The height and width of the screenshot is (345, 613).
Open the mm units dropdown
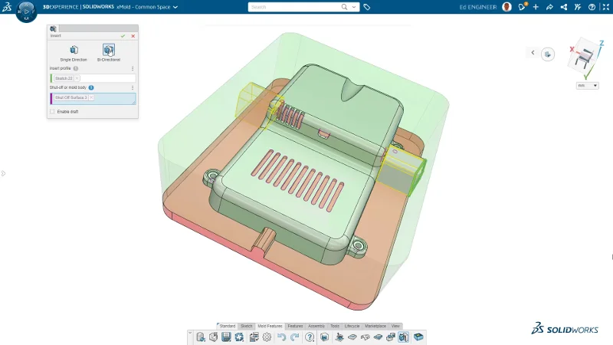coord(587,85)
